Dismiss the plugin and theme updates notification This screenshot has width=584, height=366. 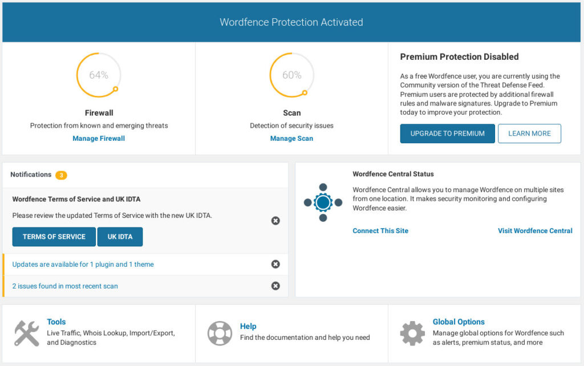275,264
